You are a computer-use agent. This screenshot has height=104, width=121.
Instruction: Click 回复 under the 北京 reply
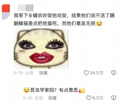pos(53,98)
